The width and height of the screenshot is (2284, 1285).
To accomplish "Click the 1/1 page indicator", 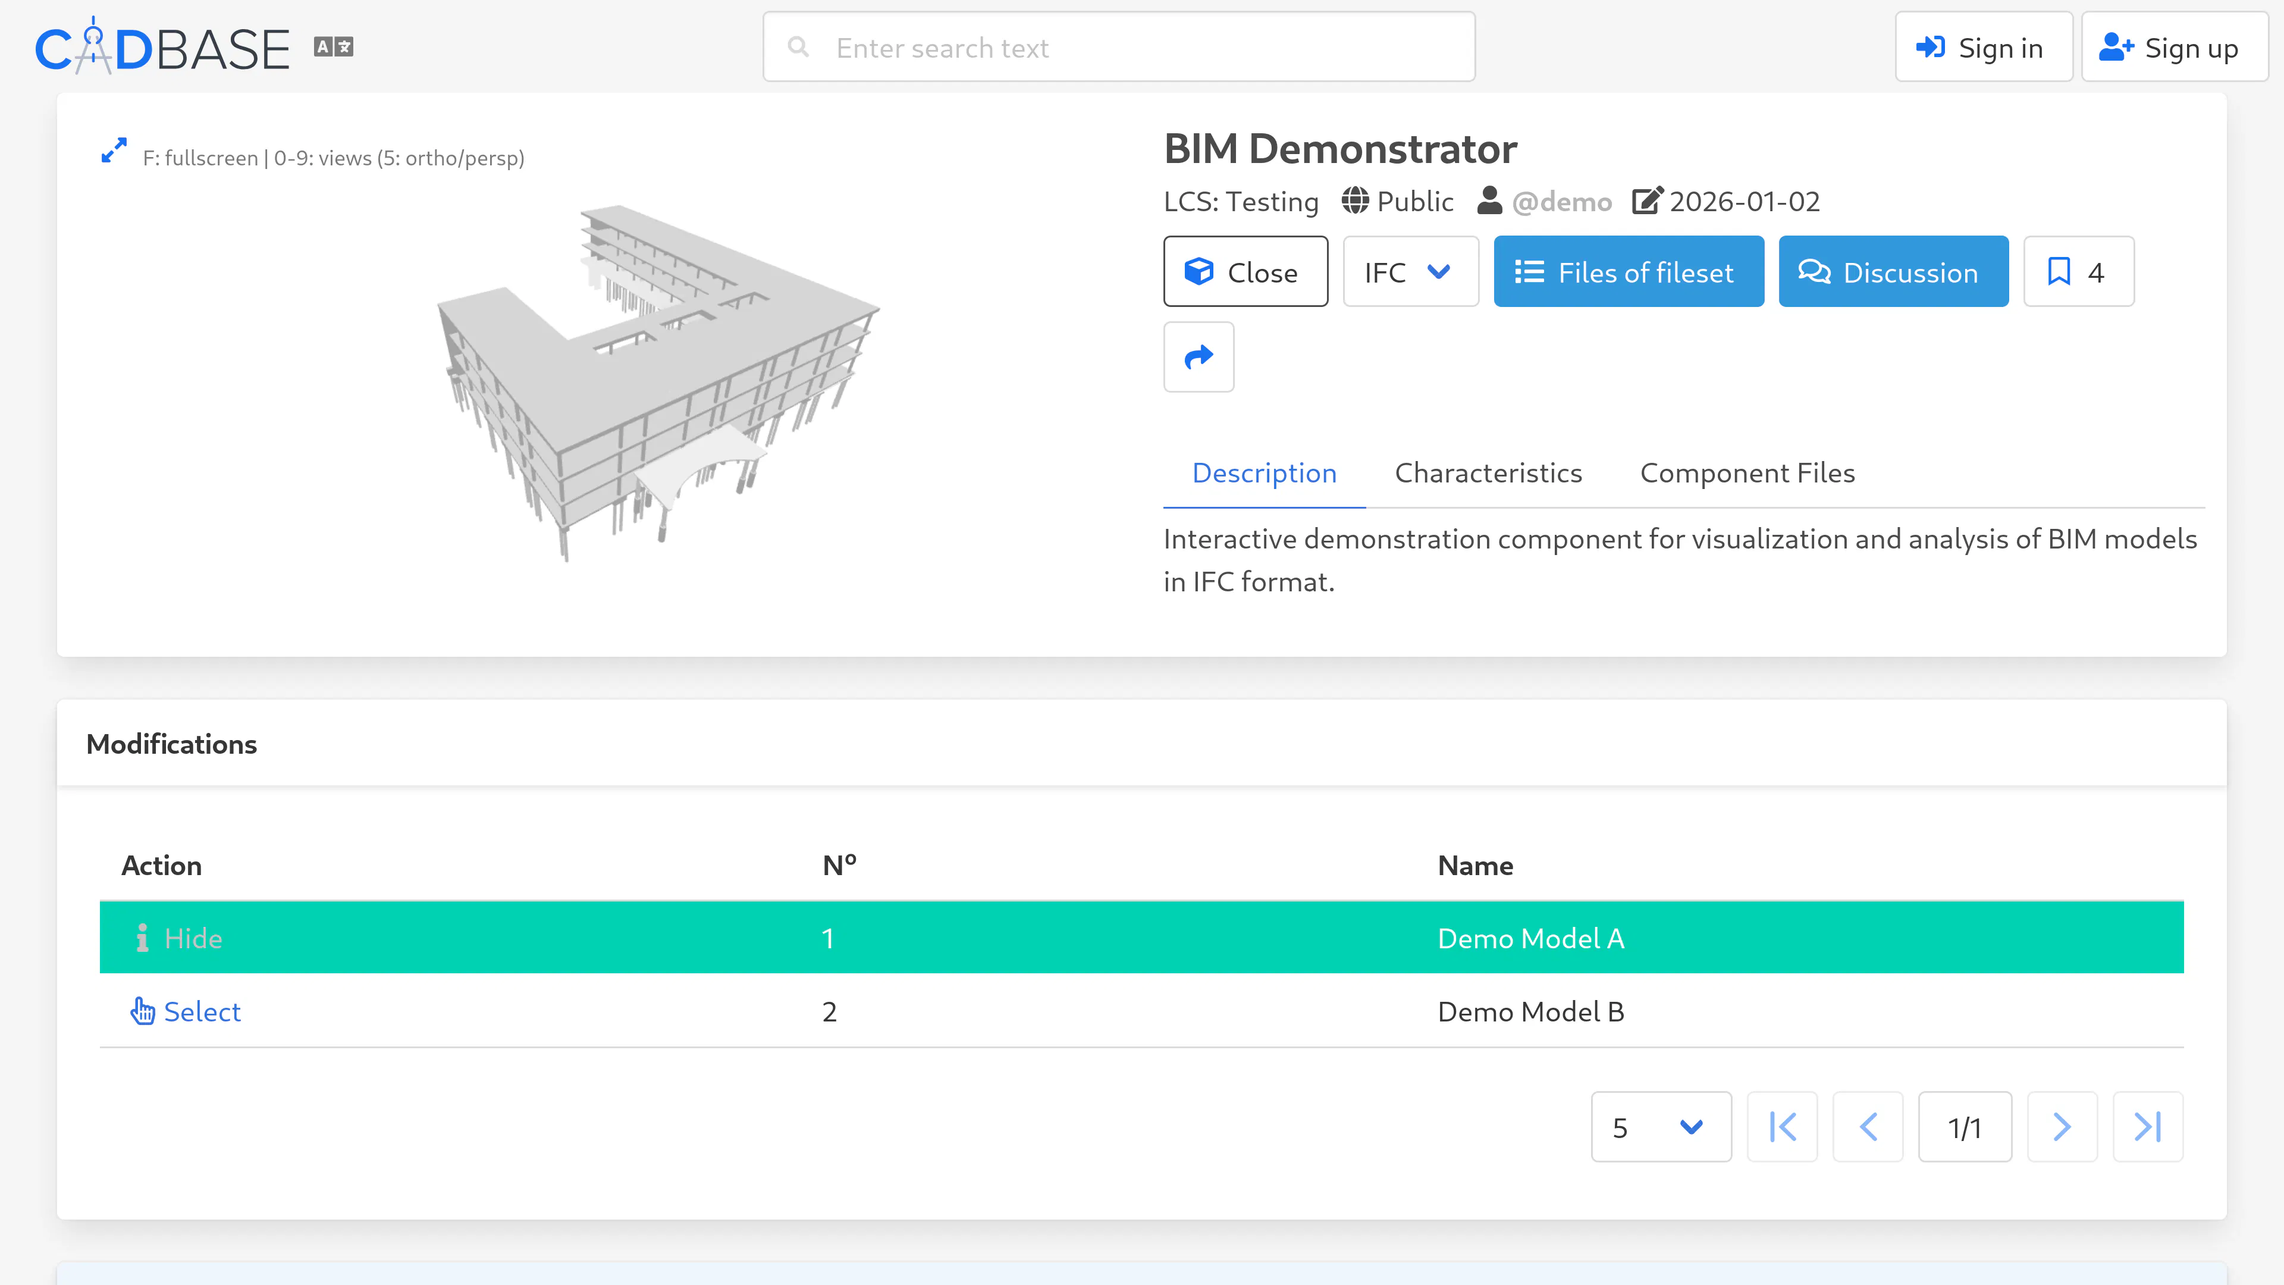I will (1965, 1127).
